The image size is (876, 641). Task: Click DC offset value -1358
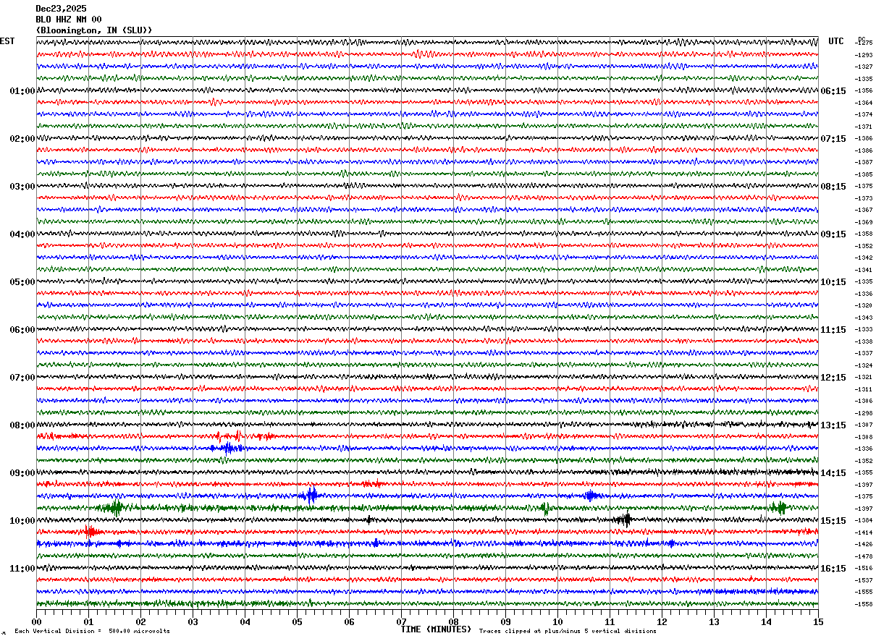coord(864,234)
